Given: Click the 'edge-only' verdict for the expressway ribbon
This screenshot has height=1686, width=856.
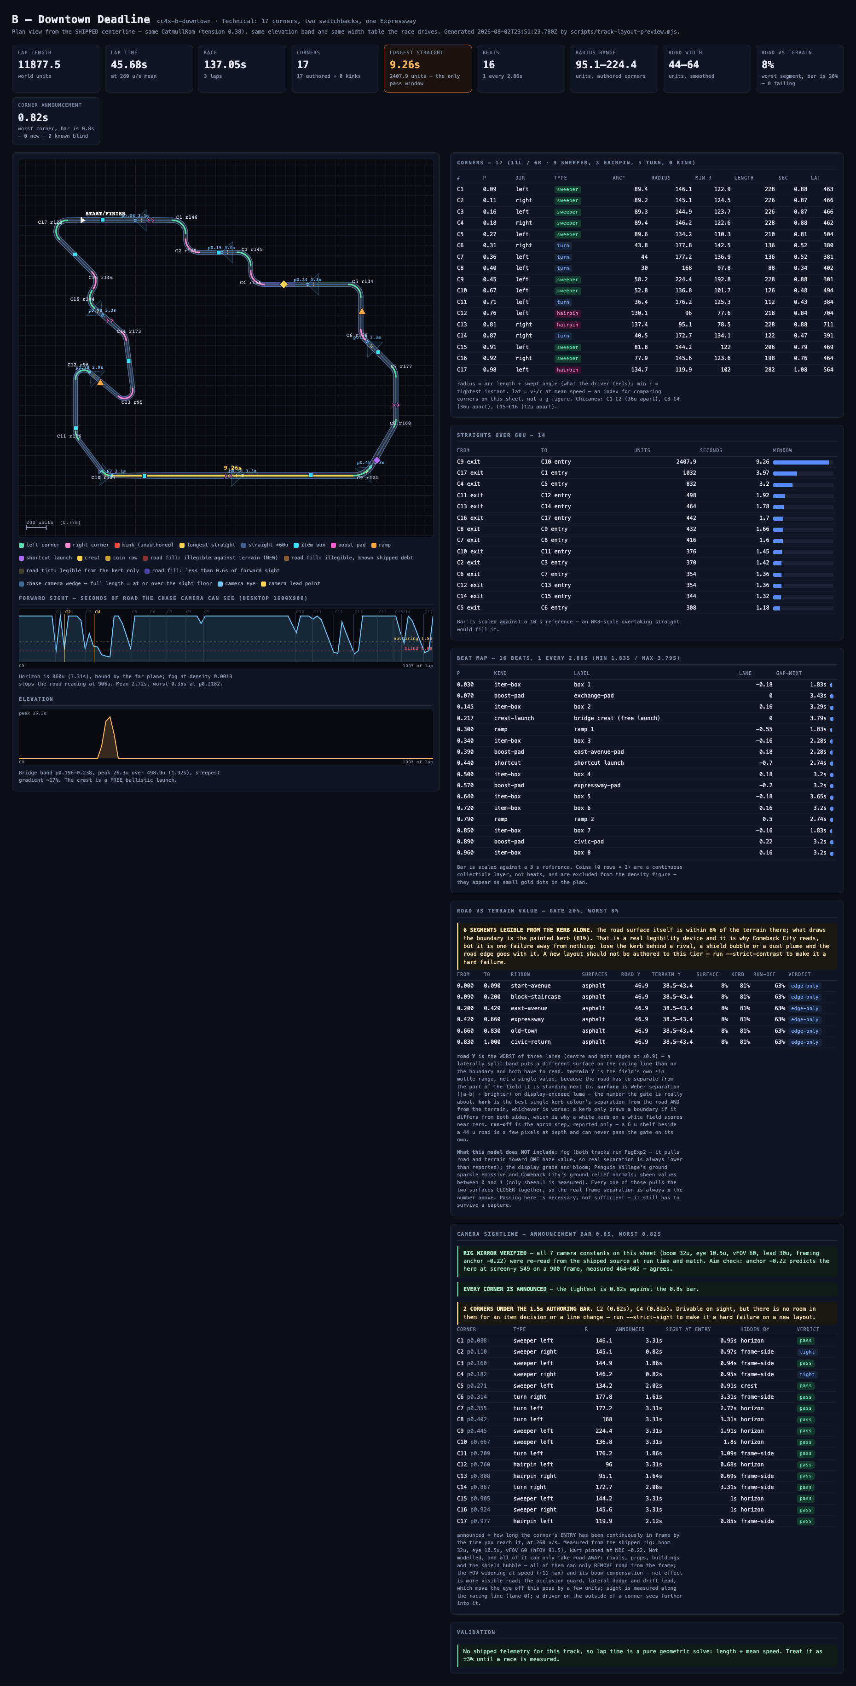Looking at the screenshot, I should point(804,1020).
